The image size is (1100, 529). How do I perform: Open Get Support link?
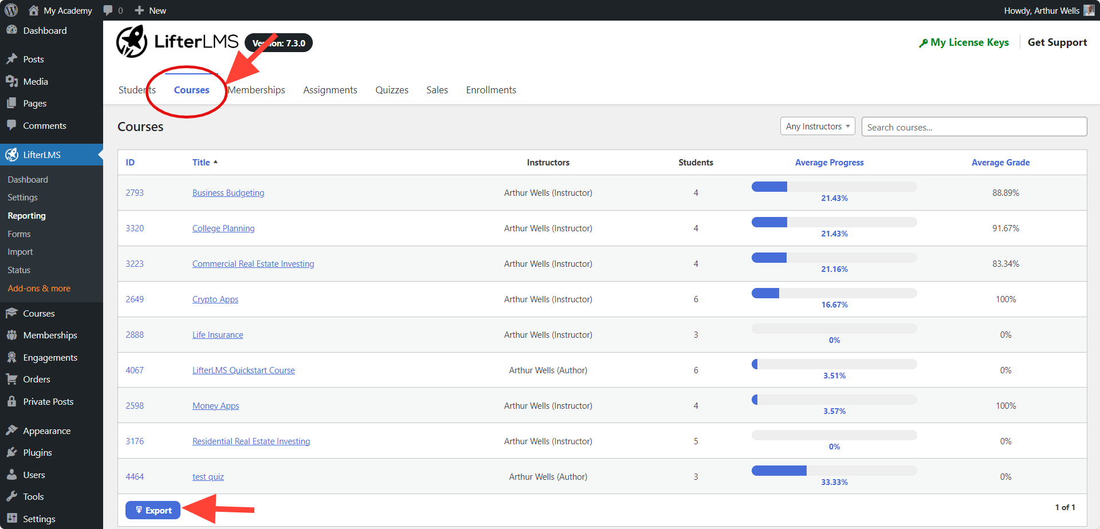click(1057, 42)
